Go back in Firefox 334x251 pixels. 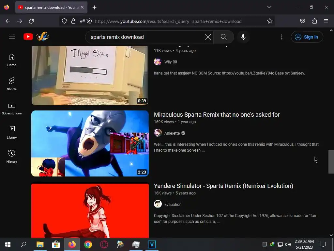(8, 21)
